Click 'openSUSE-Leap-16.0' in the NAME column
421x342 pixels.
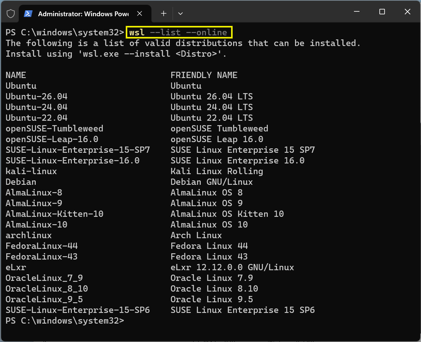[52, 139]
